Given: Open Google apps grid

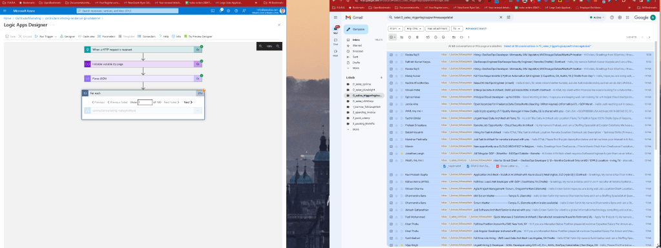Looking at the screenshot, I should (x=627, y=17).
